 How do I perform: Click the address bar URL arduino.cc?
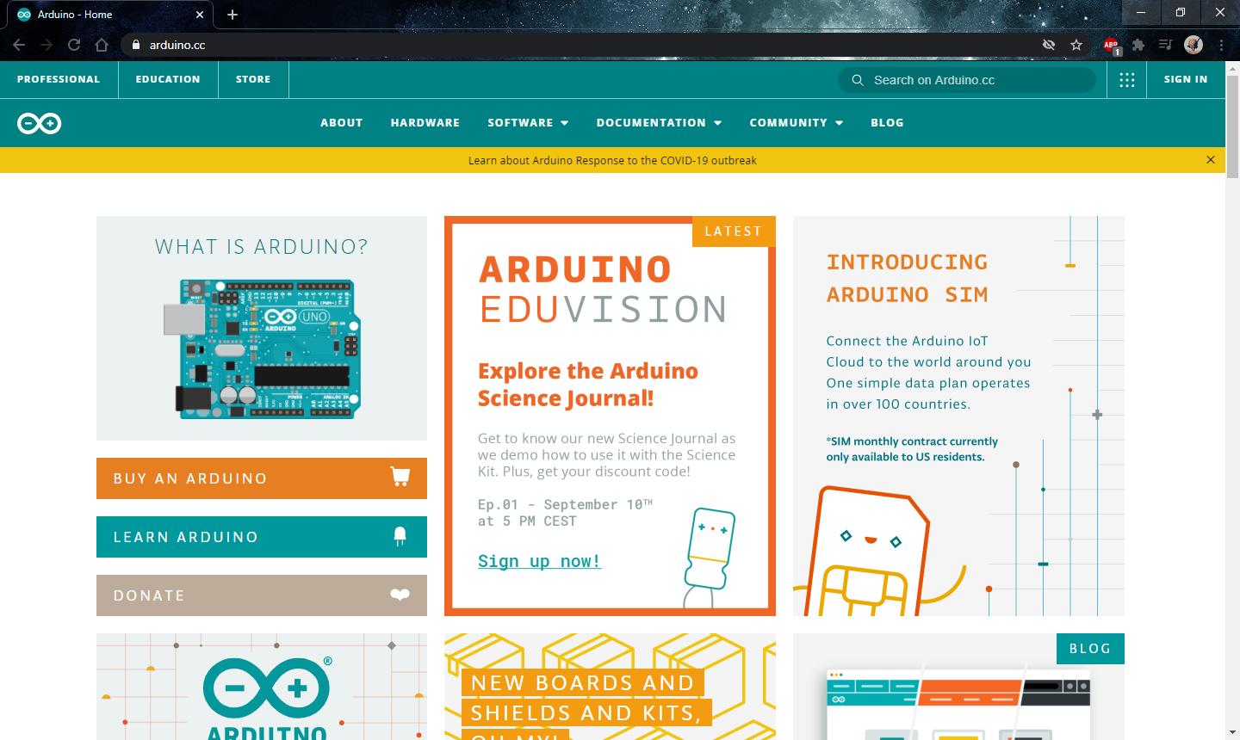coord(177,45)
